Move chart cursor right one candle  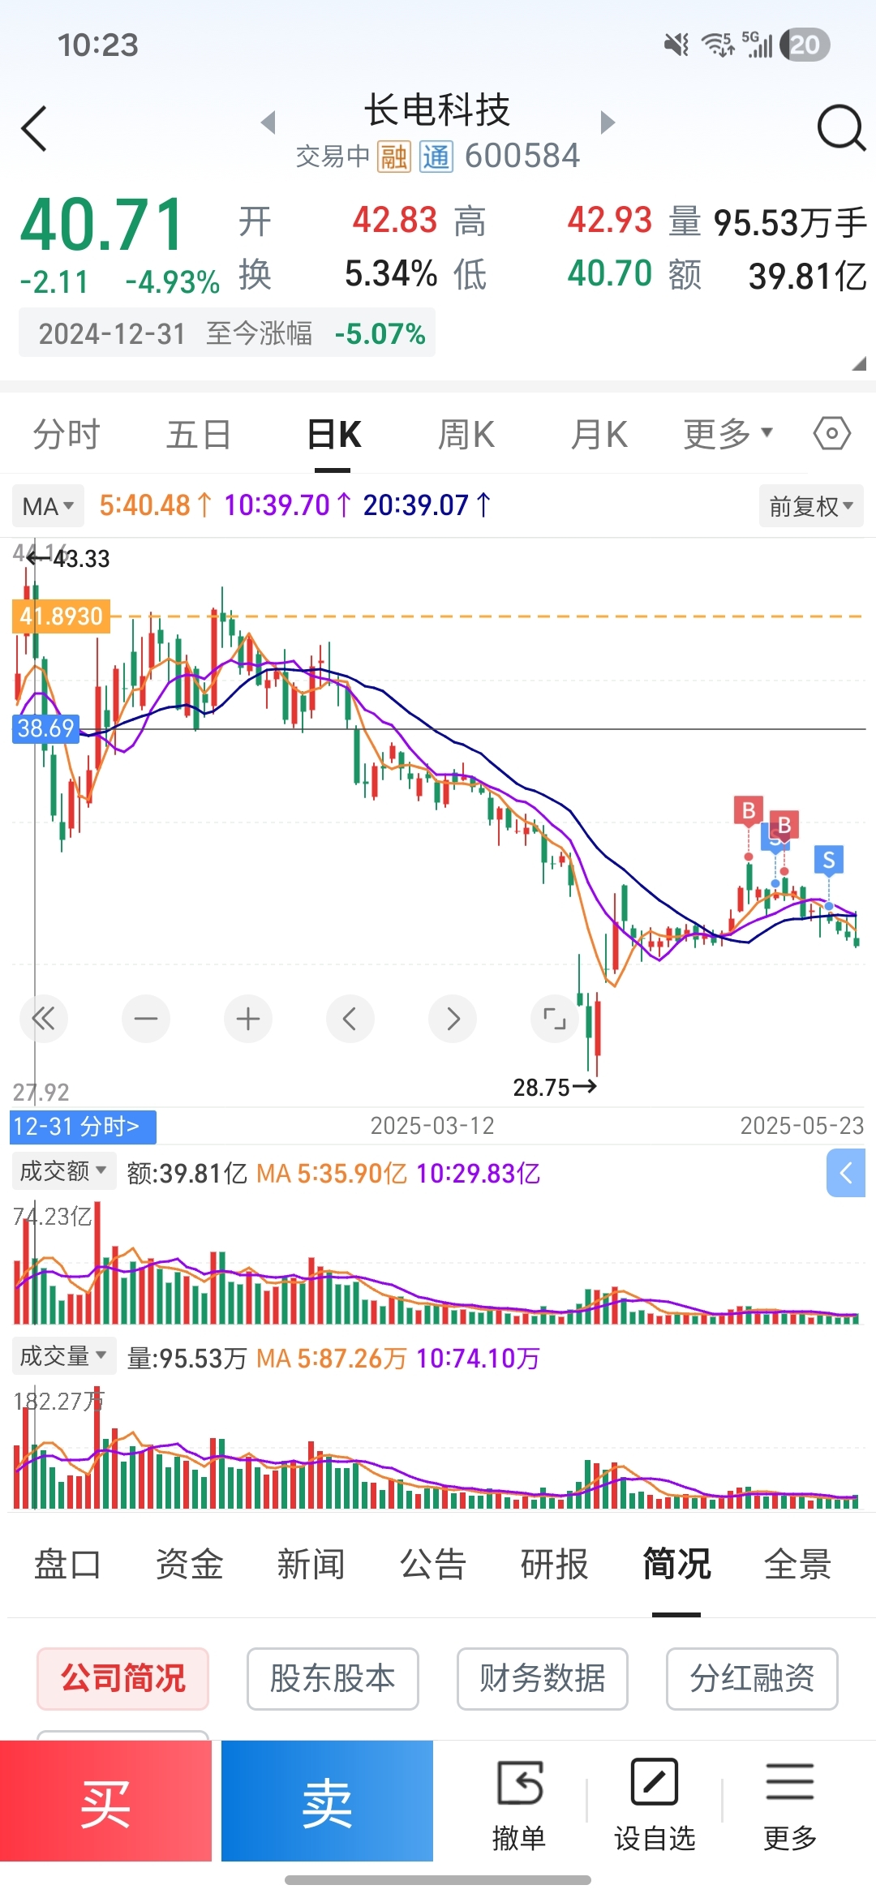[453, 1018]
